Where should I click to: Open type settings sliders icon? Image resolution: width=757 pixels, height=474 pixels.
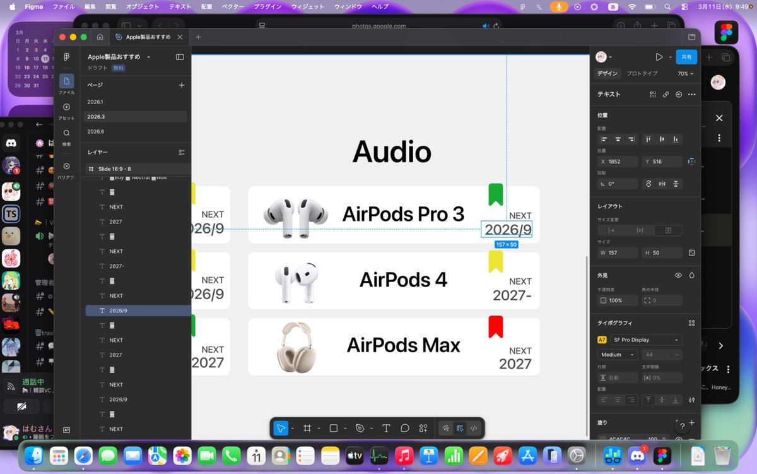tap(692, 400)
